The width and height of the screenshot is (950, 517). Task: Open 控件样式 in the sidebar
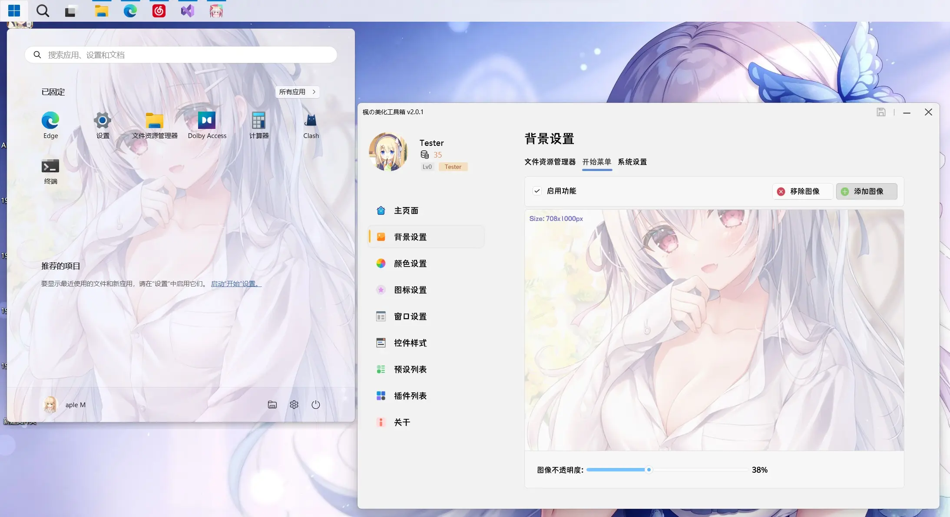coord(426,343)
